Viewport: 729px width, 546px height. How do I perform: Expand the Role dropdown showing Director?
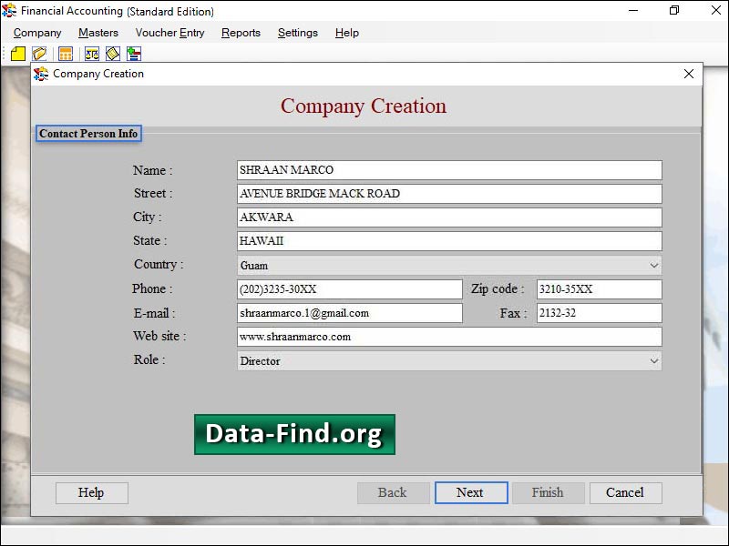(x=653, y=361)
